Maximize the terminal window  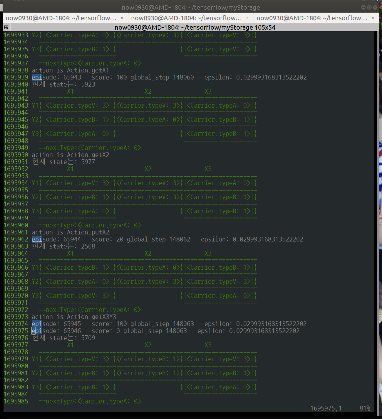[369, 7]
